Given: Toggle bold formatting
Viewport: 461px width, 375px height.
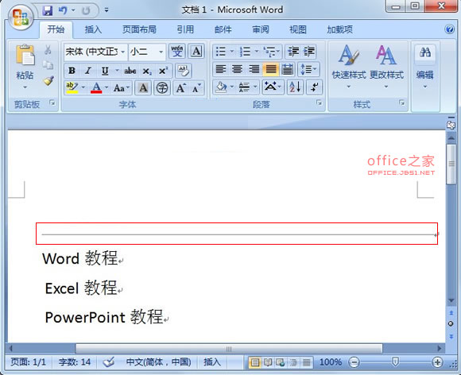Looking at the screenshot, I should click(x=72, y=71).
